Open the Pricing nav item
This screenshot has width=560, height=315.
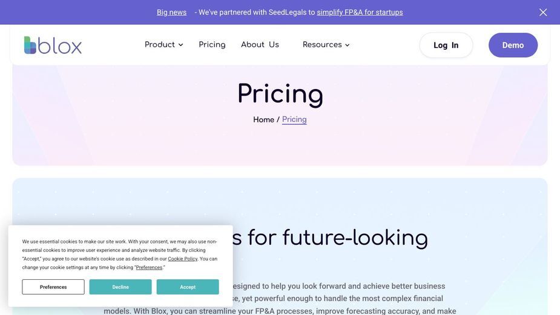(x=212, y=45)
